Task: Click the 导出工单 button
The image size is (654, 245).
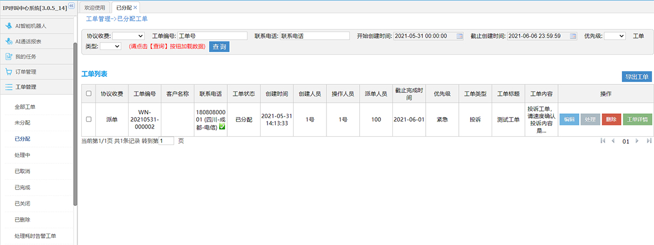Action: pyautogui.click(x=637, y=77)
